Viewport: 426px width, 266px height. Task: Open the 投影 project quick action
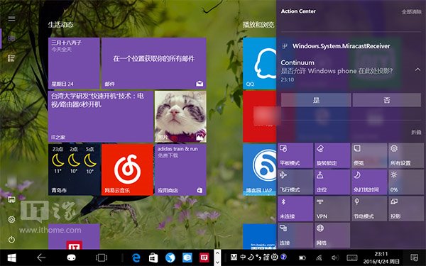(406, 209)
